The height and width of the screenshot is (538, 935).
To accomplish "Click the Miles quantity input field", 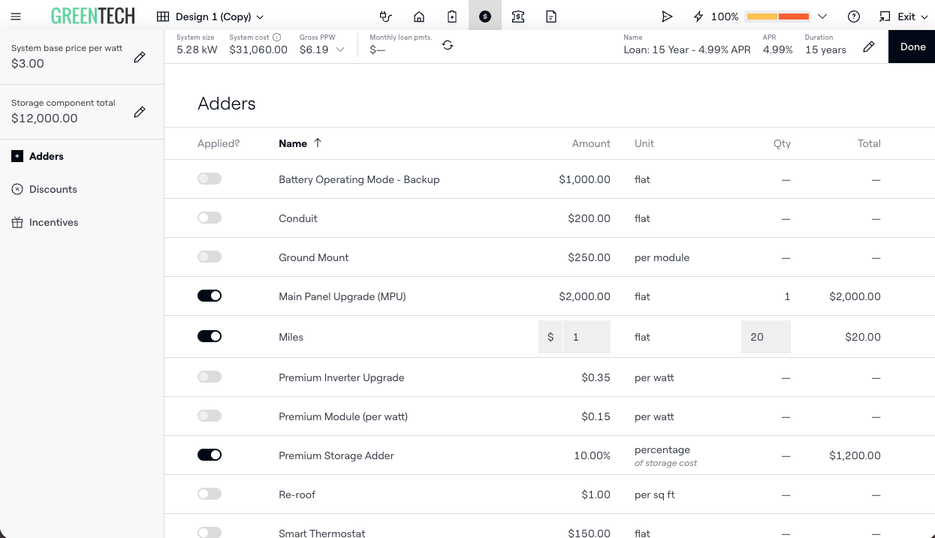I will 765,337.
